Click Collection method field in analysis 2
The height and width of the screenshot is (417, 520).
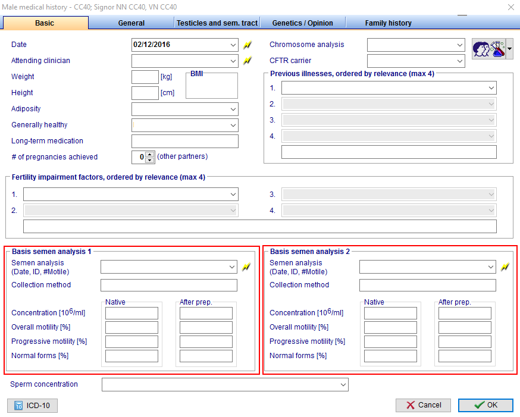[427, 285]
